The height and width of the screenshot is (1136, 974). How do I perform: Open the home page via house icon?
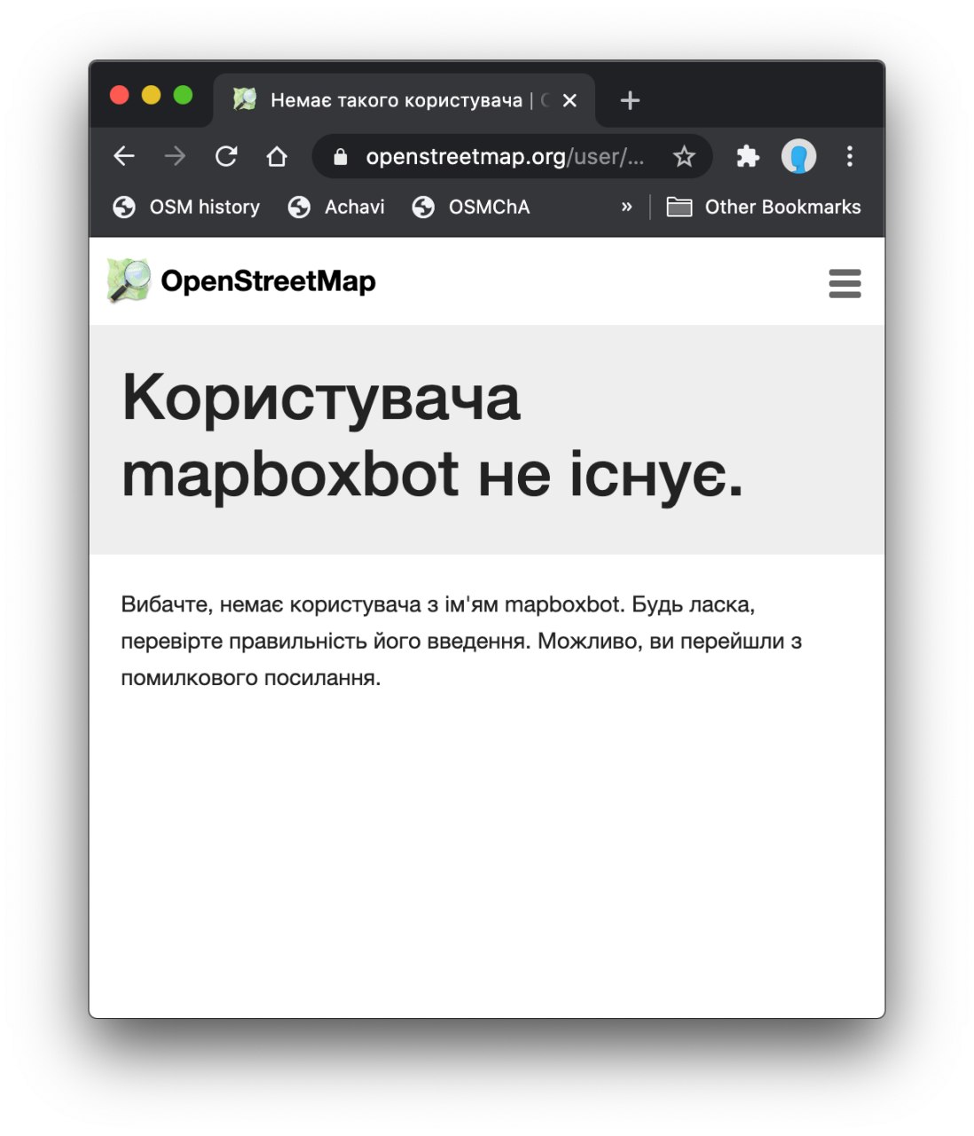(277, 156)
